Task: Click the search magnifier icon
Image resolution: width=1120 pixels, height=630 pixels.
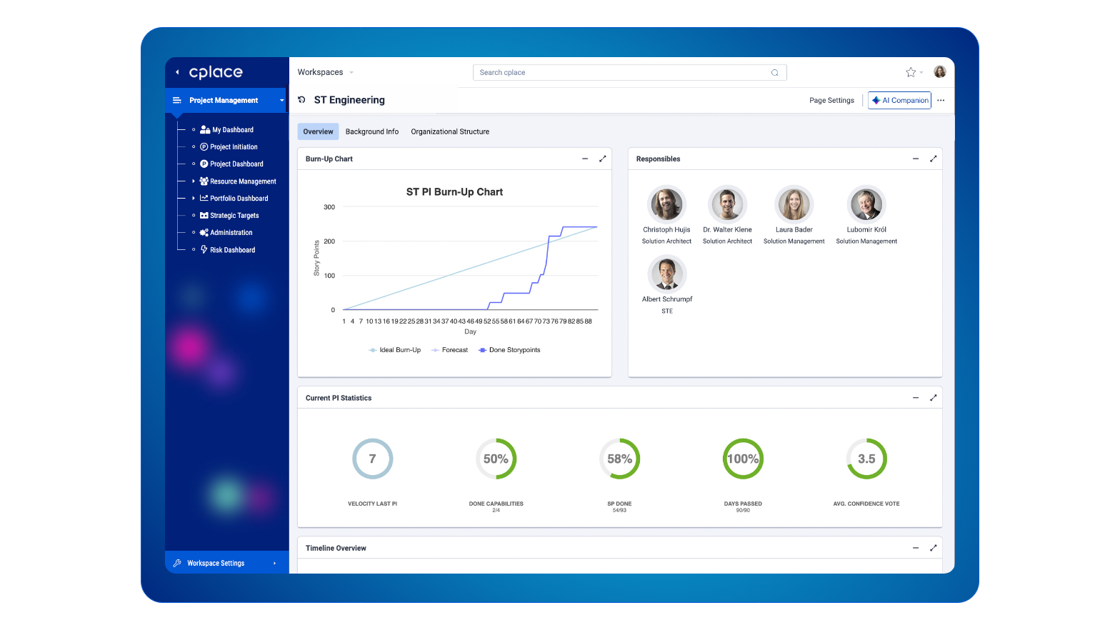Action: point(775,73)
